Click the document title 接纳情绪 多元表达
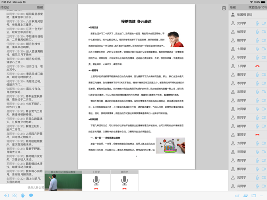 click(x=136, y=21)
